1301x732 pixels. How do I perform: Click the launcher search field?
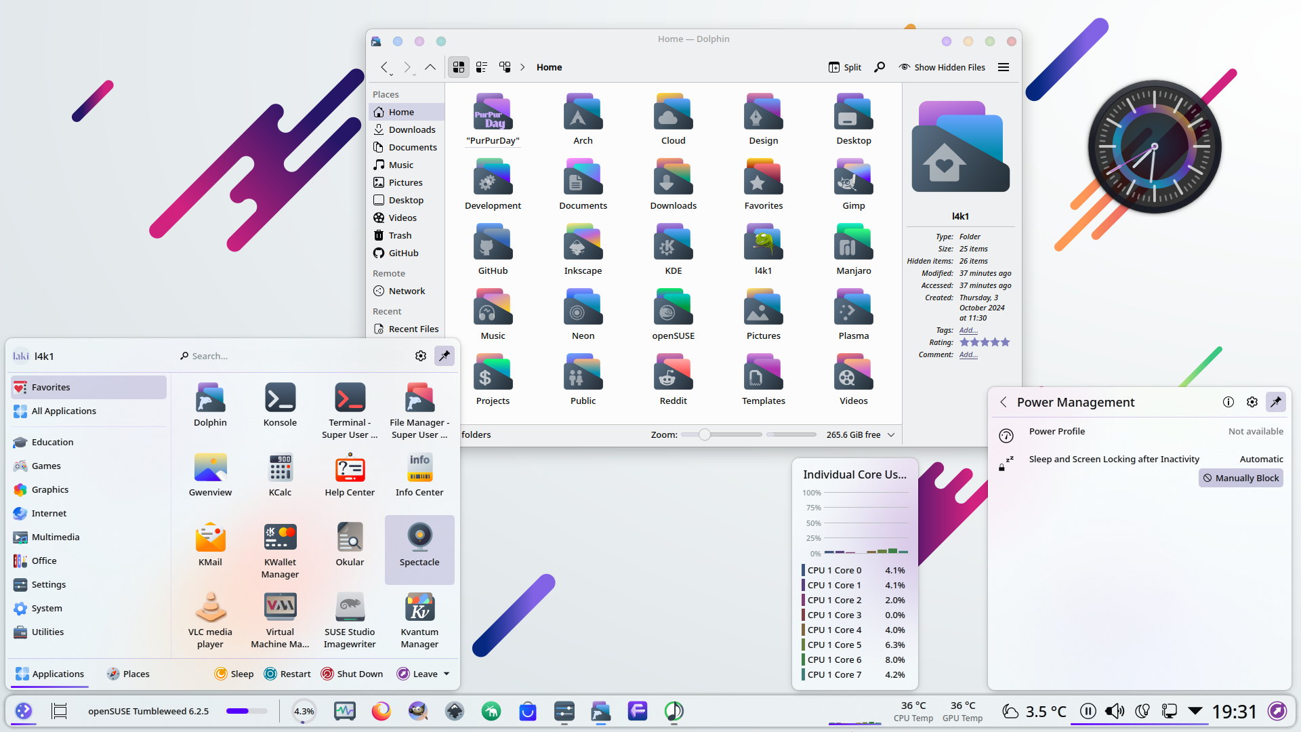[291, 356]
